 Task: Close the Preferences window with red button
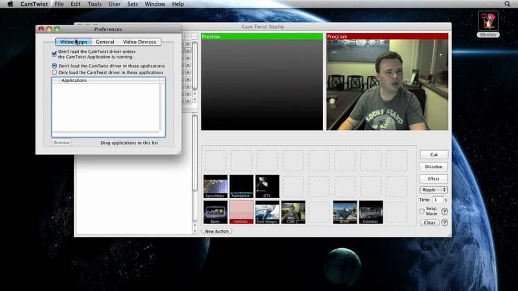(41, 29)
